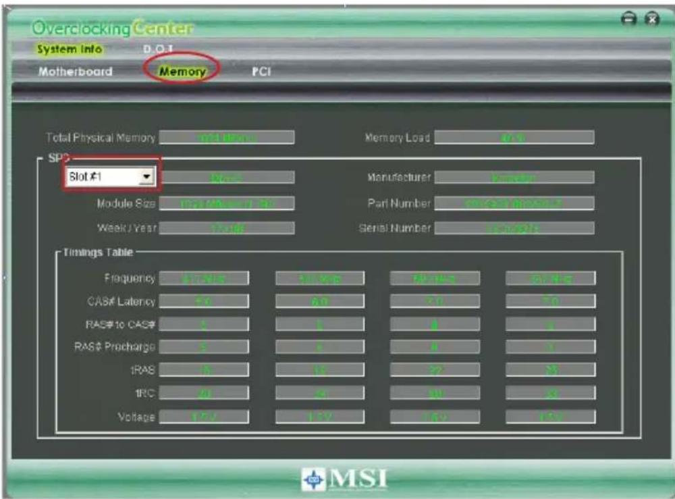Click the Total Physical Memory label
Viewport: 675px width, 499px height.
point(101,138)
